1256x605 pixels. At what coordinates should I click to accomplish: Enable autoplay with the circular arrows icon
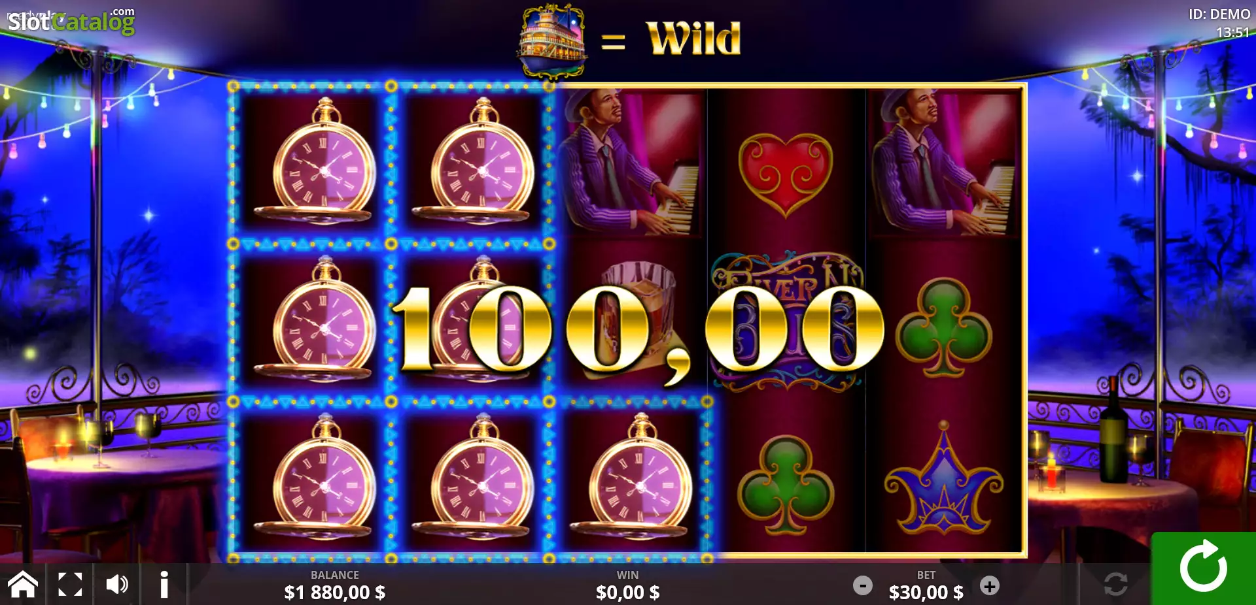pos(1115,584)
